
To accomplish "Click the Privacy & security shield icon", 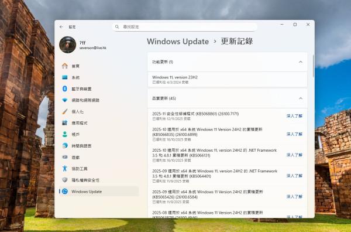I will pos(65,180).
